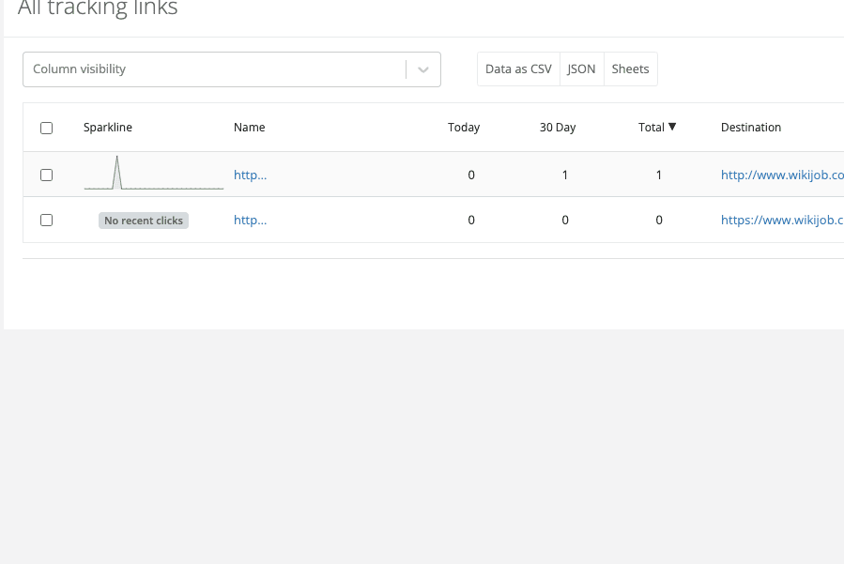Click the sparkline graph in first row
Screen dimensions: 844x564
[x=153, y=175]
